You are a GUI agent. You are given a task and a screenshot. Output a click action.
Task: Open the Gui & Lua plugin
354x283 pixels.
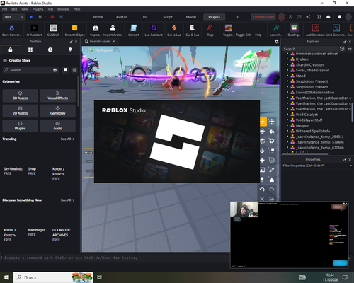193,30
